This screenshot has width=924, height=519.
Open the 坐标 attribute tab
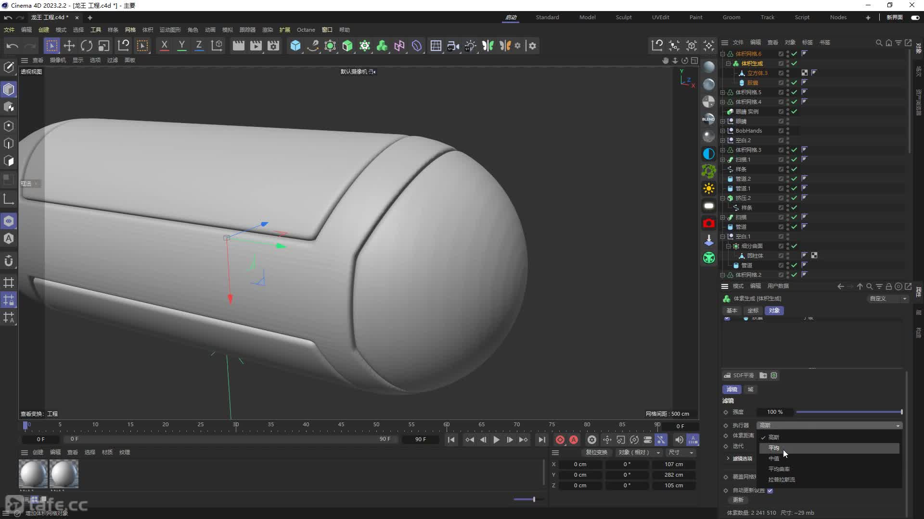click(753, 310)
